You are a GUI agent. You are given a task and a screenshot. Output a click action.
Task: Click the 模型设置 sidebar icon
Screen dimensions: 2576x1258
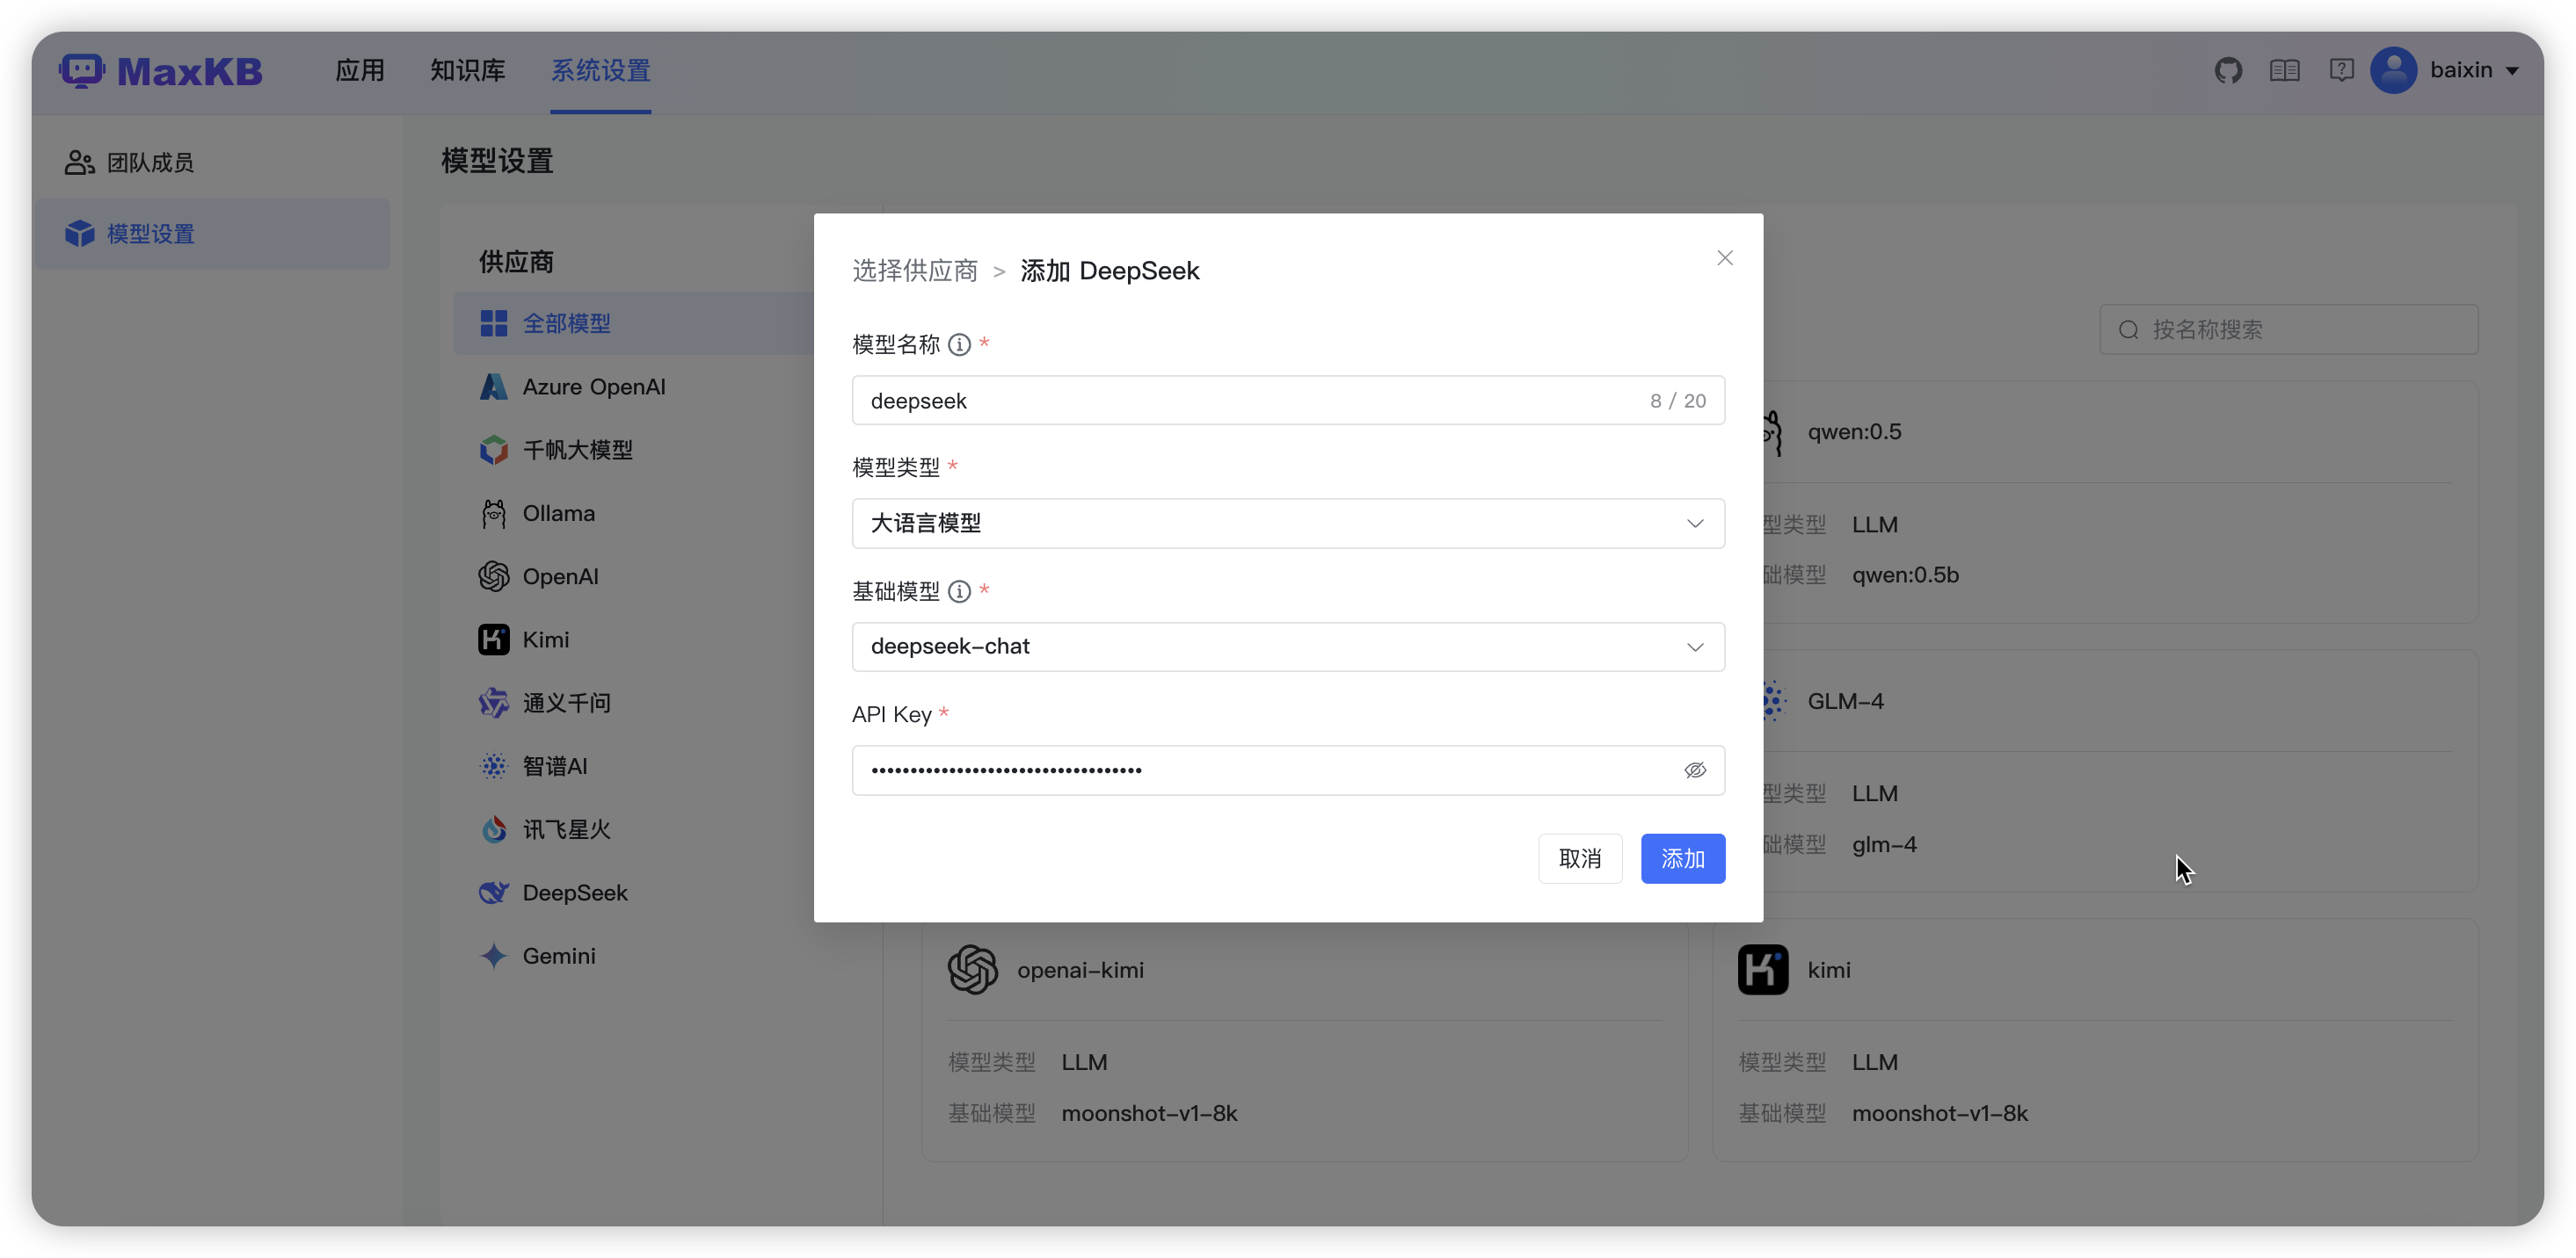pos(80,233)
